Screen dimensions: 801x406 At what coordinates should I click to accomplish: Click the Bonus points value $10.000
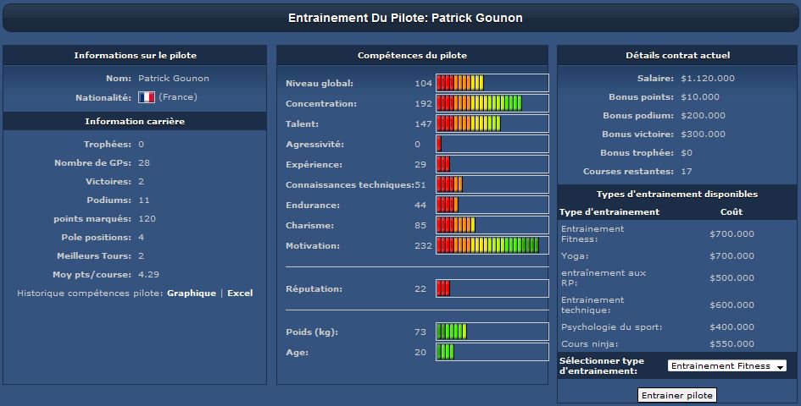pos(700,97)
